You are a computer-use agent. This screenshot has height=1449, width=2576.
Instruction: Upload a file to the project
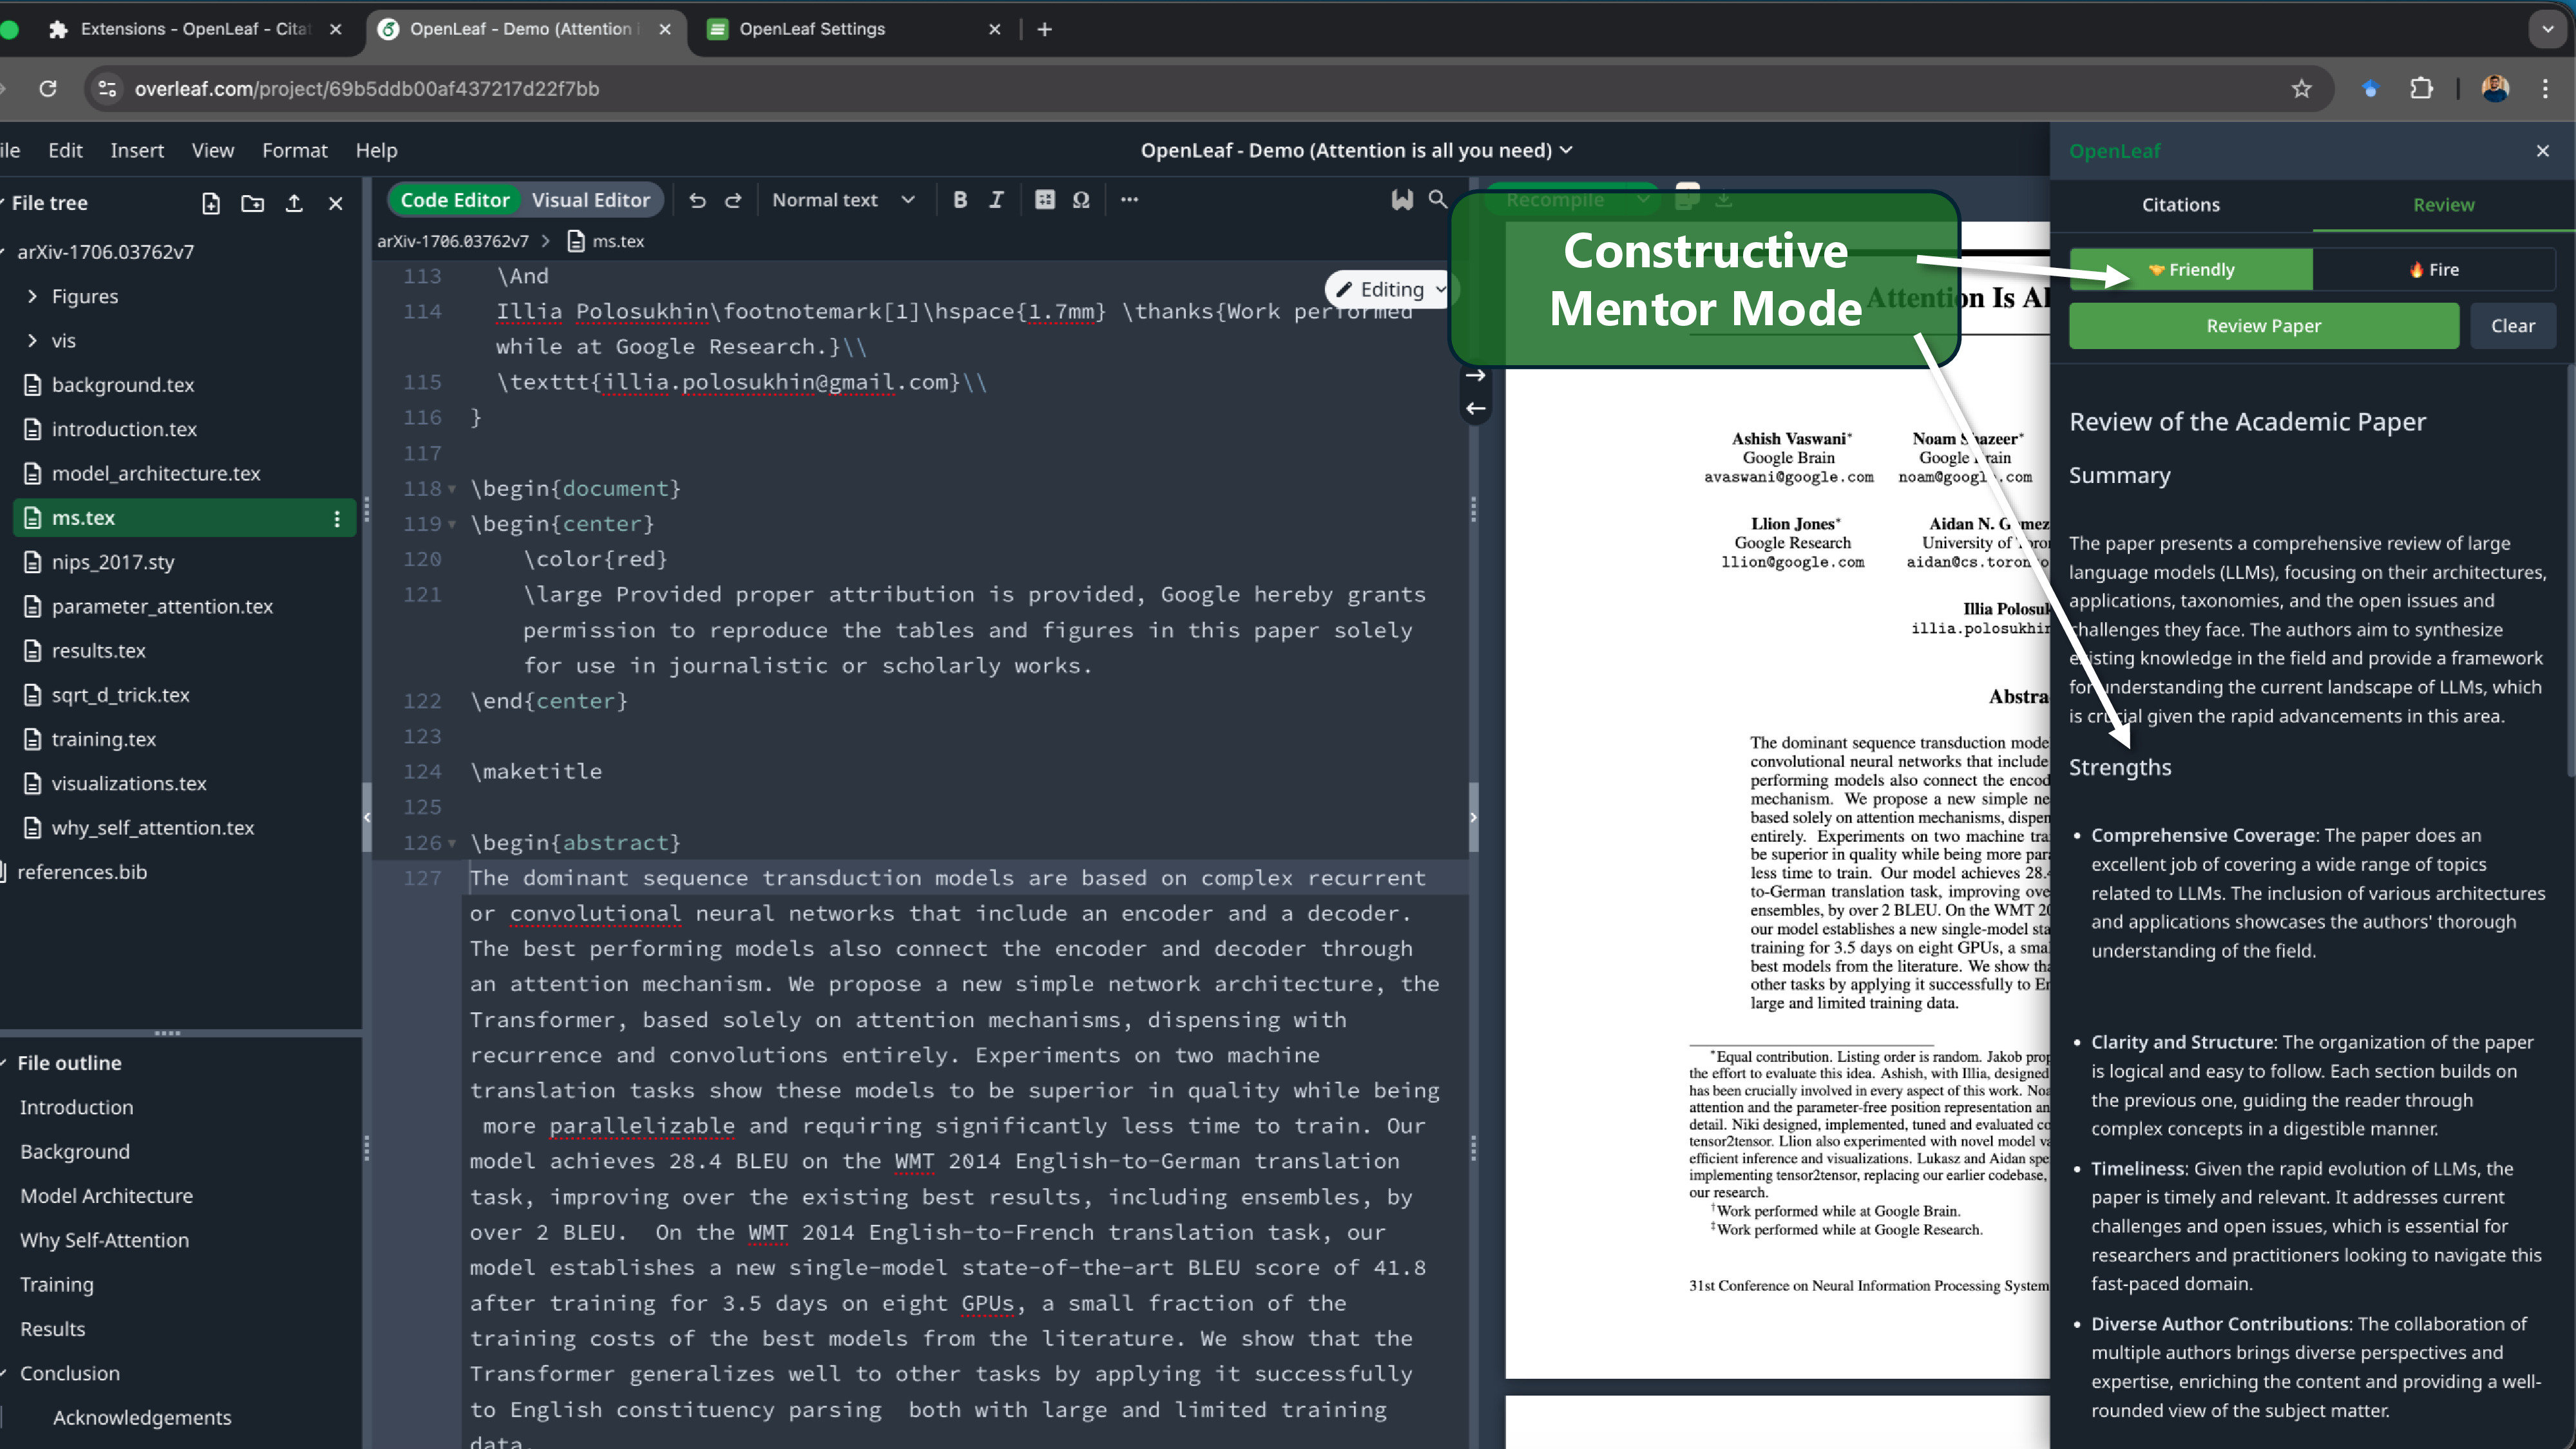[294, 203]
